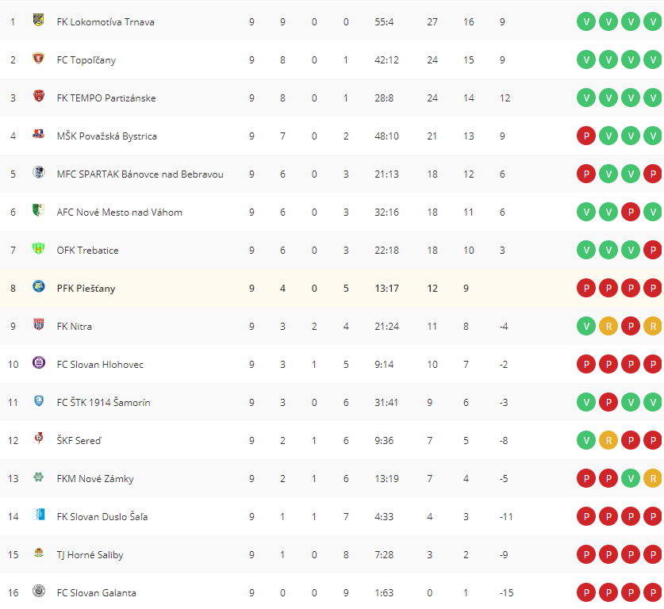Click the PFK Piešťany club logo
664x609 pixels.
(39, 286)
